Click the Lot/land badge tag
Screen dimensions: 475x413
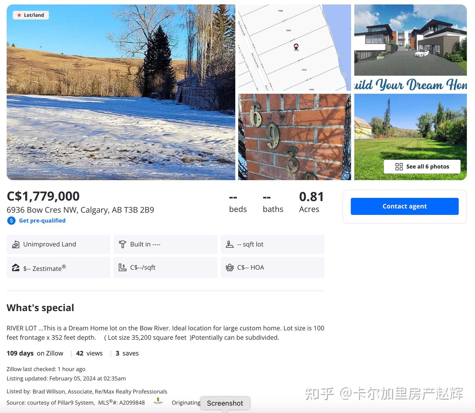[31, 15]
